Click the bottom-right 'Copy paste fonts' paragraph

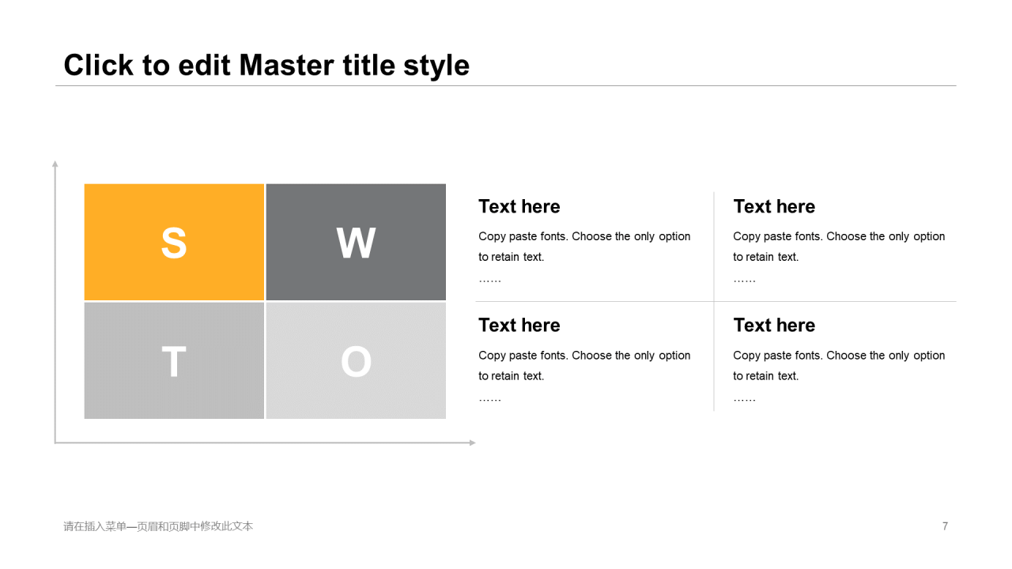pyautogui.click(x=839, y=376)
